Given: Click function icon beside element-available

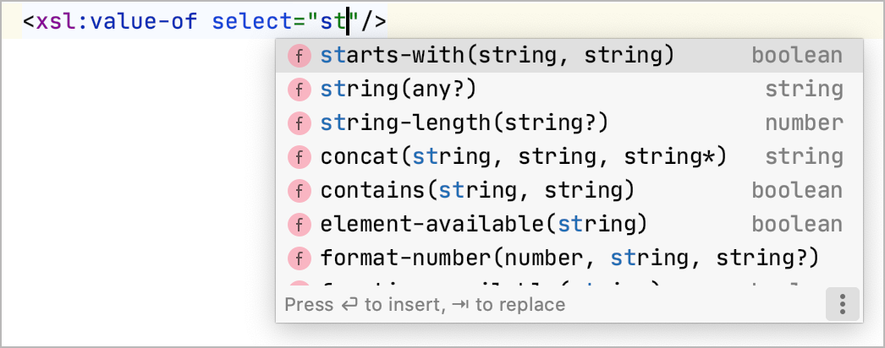Looking at the screenshot, I should [x=300, y=225].
